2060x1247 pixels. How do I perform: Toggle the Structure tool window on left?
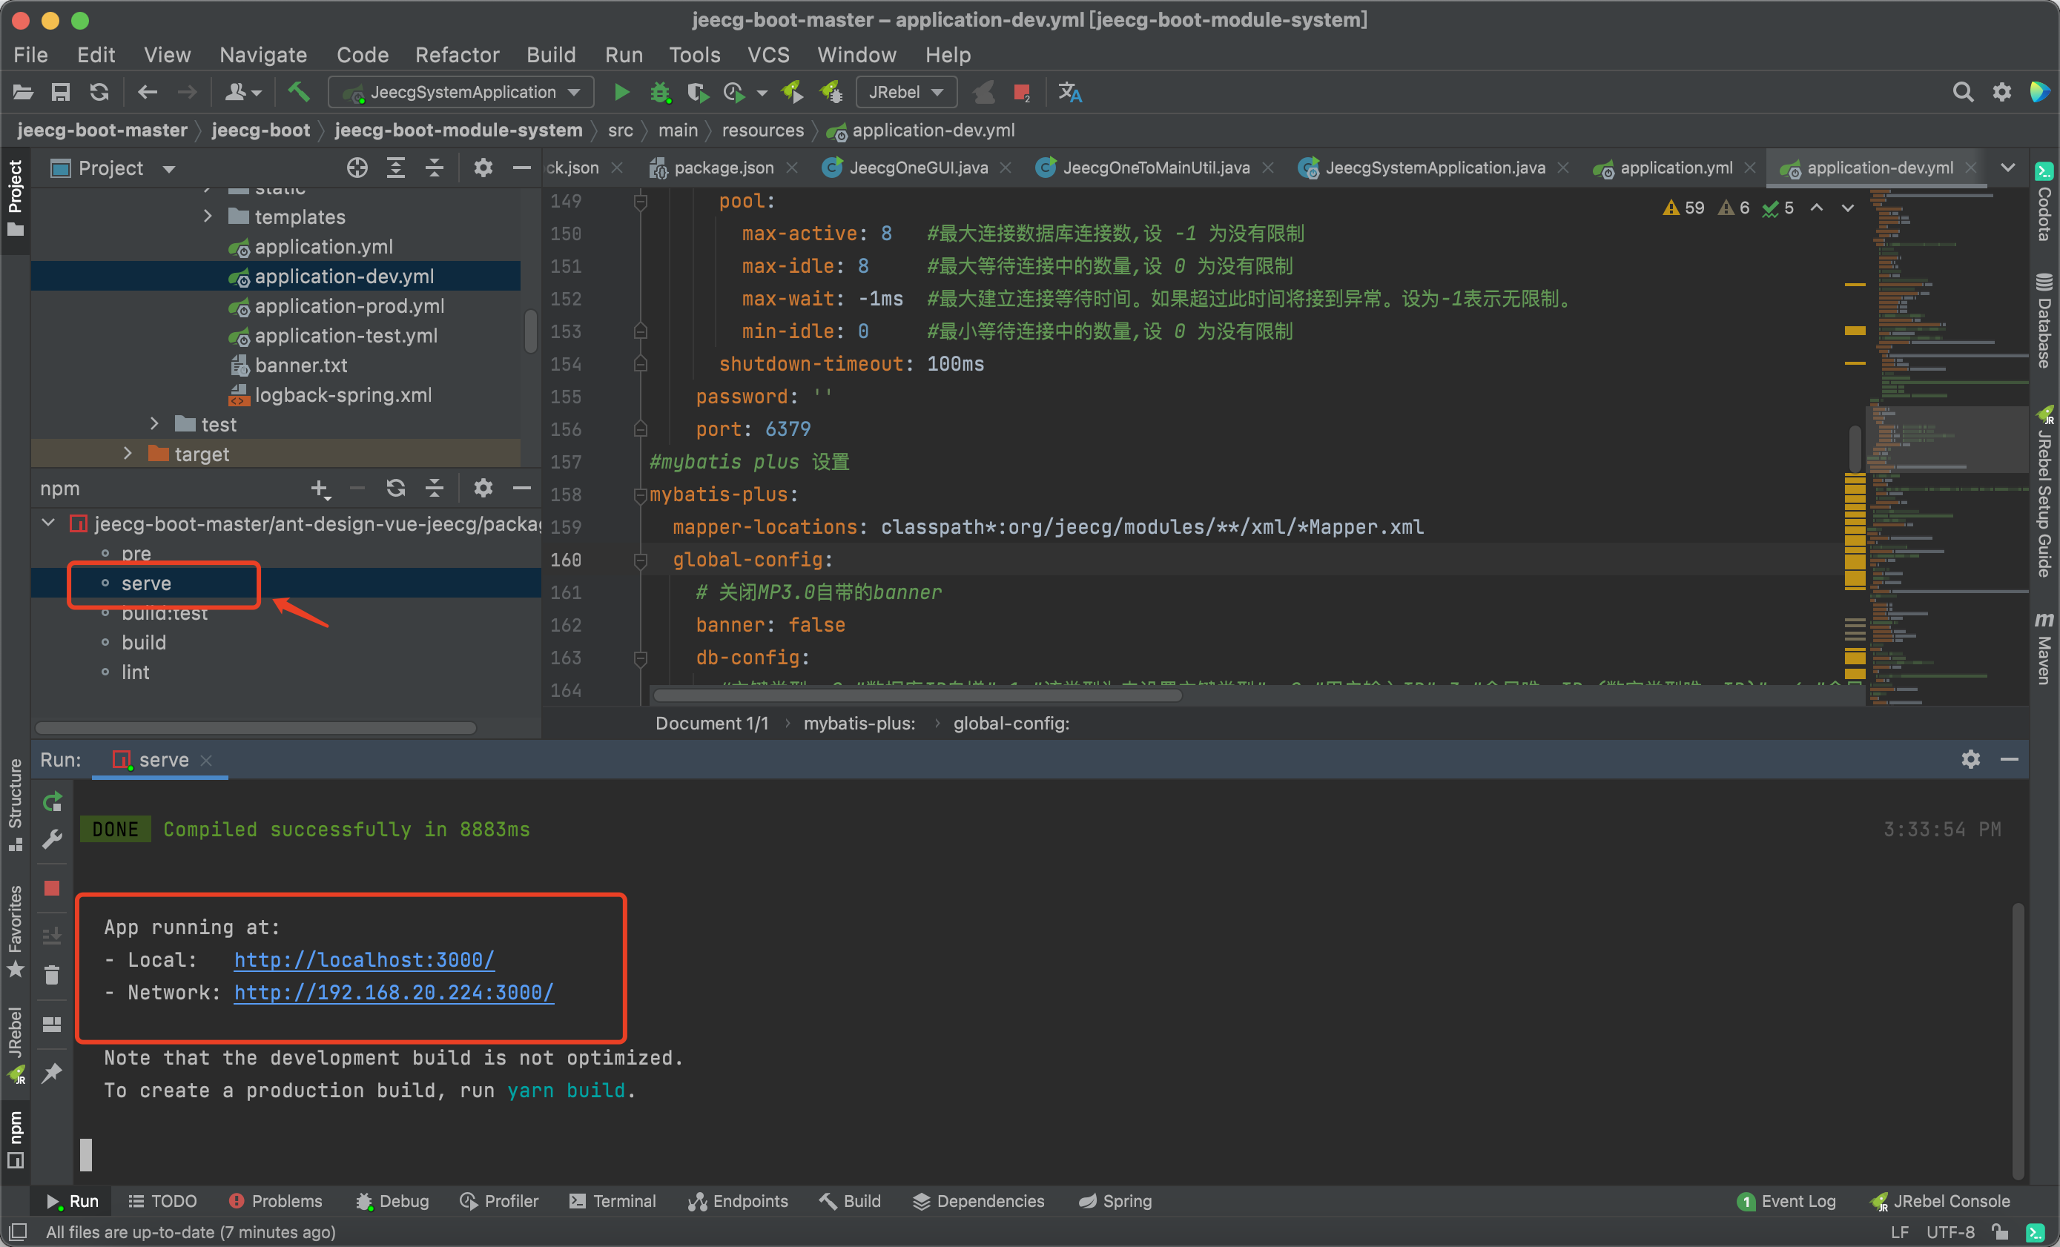tap(15, 802)
